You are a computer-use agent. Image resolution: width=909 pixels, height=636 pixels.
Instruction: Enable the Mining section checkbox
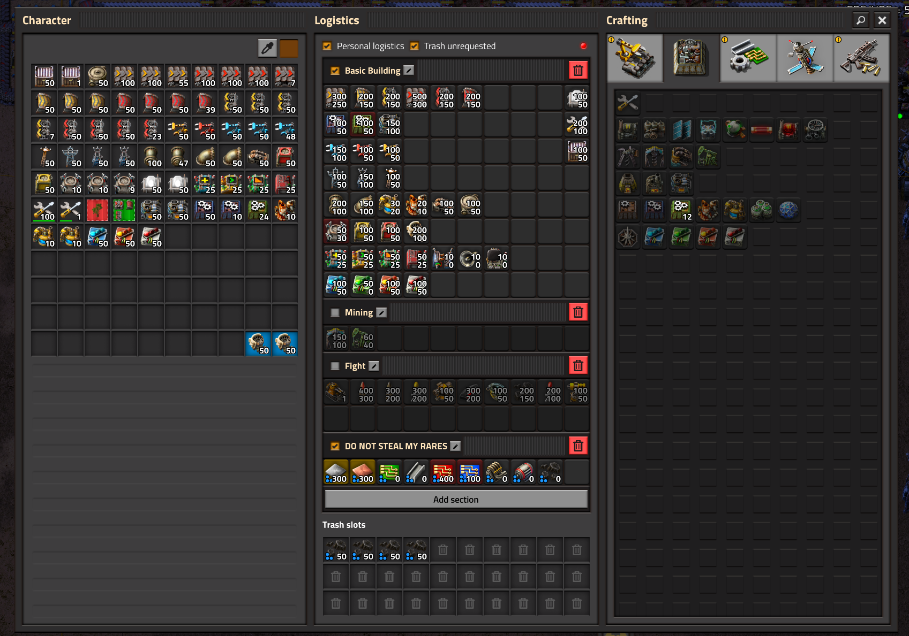[335, 312]
